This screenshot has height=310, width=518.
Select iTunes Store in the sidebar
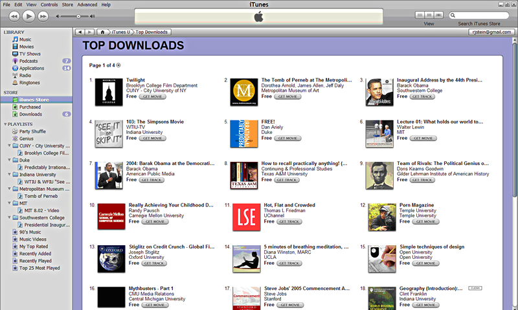[x=36, y=100]
